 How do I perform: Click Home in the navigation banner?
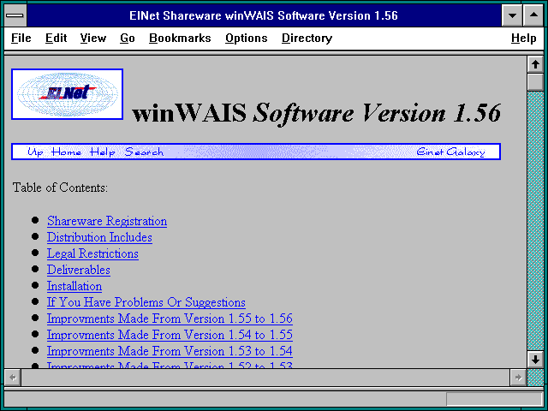coord(67,152)
